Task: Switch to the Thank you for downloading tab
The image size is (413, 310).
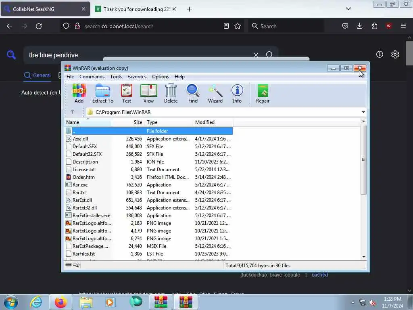Action: click(136, 9)
